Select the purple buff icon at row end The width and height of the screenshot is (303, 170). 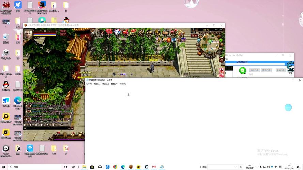tap(183, 40)
